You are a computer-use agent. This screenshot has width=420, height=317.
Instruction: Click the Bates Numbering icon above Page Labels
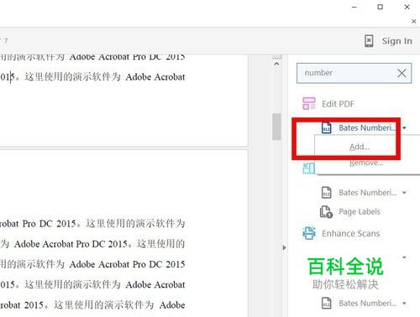tap(326, 193)
